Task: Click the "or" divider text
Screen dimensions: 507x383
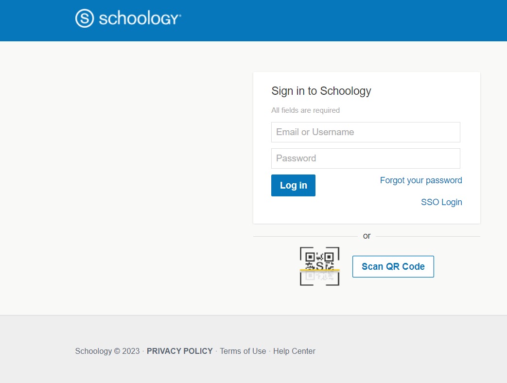Action: click(367, 236)
